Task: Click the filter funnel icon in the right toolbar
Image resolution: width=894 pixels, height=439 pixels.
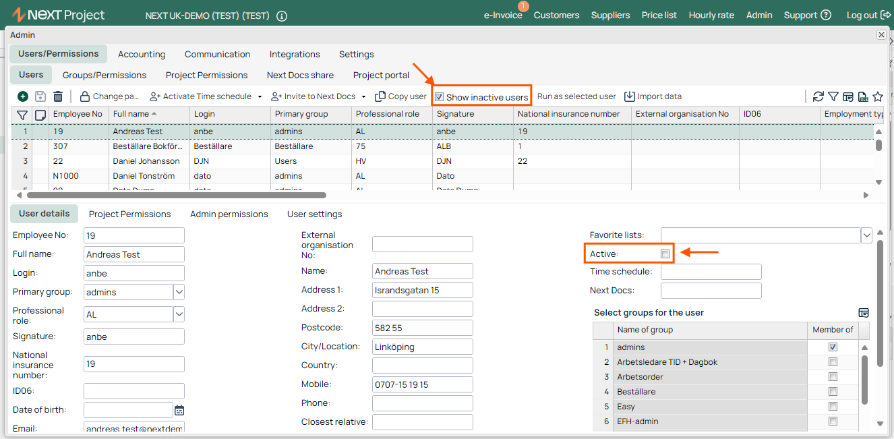Action: click(833, 96)
